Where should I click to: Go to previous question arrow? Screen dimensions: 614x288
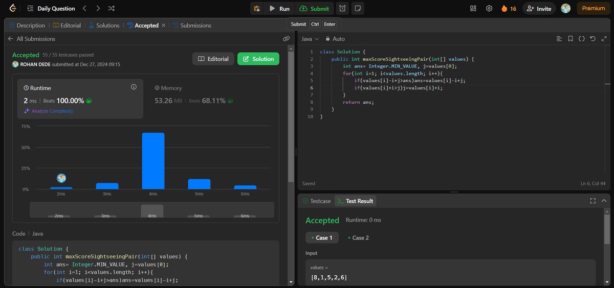(x=85, y=9)
